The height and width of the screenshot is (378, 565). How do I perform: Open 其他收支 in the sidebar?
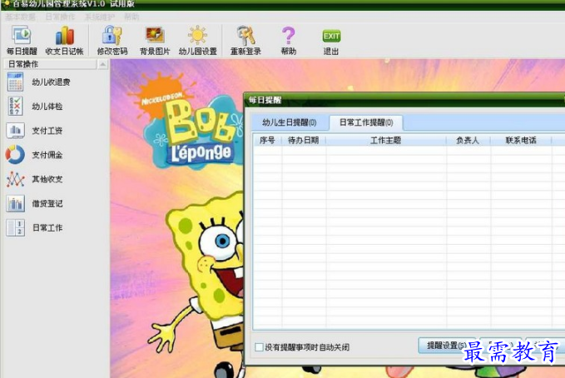tap(35, 179)
